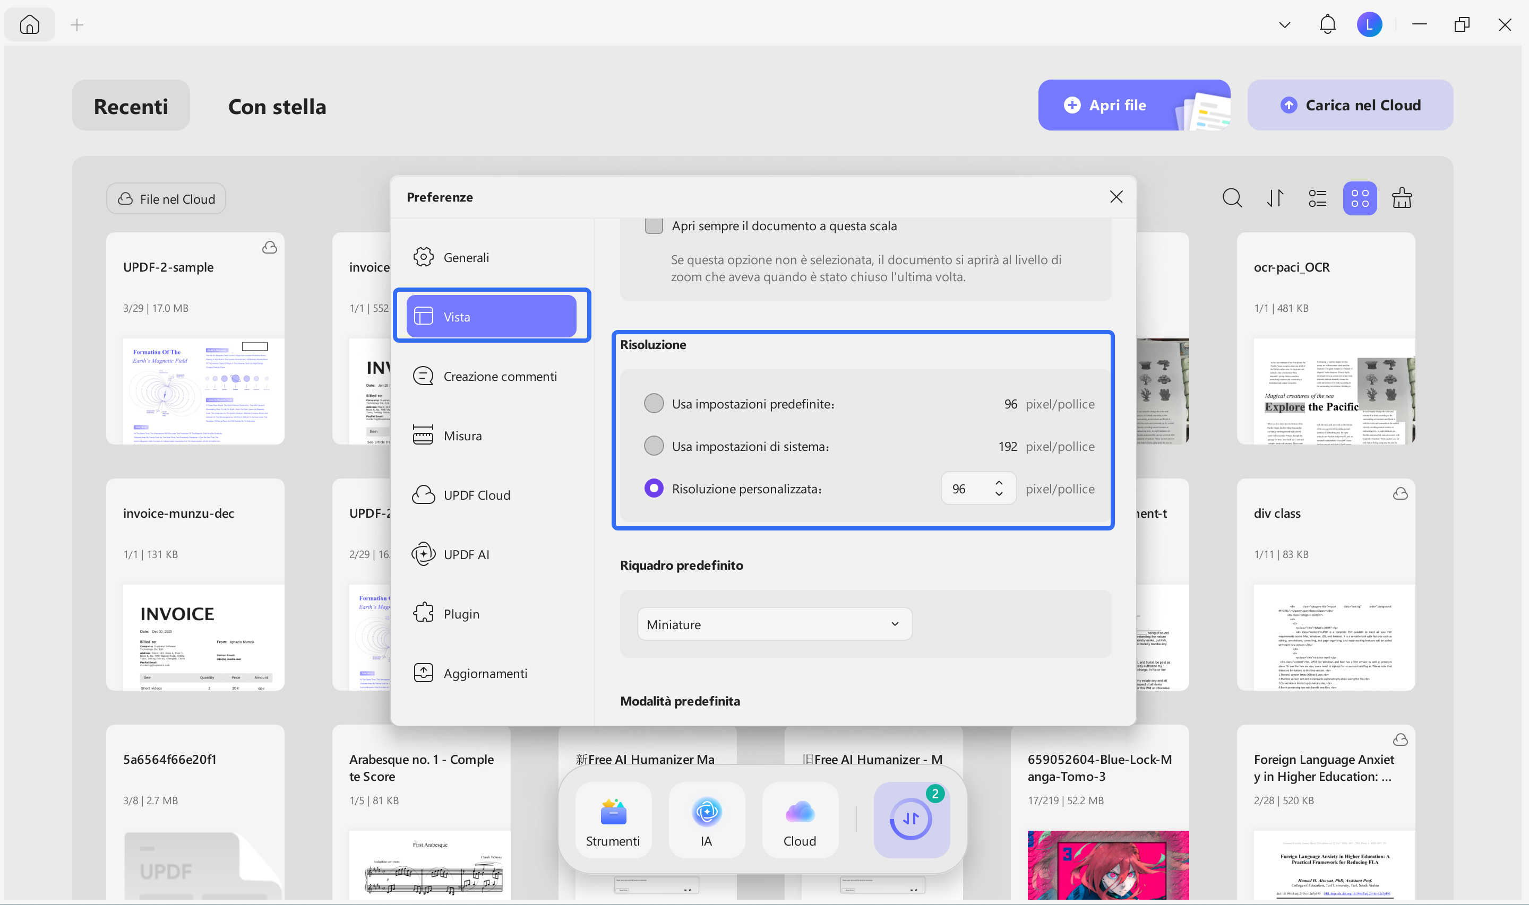The width and height of the screenshot is (1529, 905).
Task: Expand the Miniature dropdown
Action: tap(774, 624)
